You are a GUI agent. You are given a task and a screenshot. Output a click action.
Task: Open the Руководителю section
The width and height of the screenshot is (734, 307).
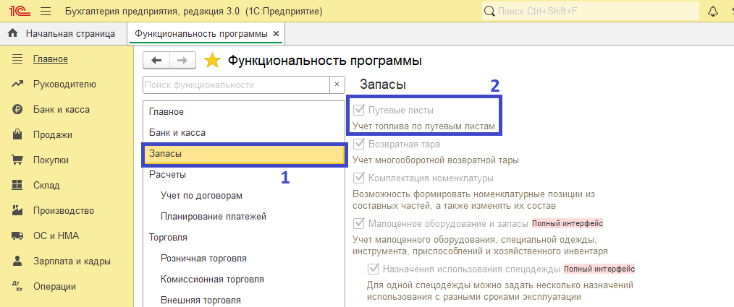[64, 85]
